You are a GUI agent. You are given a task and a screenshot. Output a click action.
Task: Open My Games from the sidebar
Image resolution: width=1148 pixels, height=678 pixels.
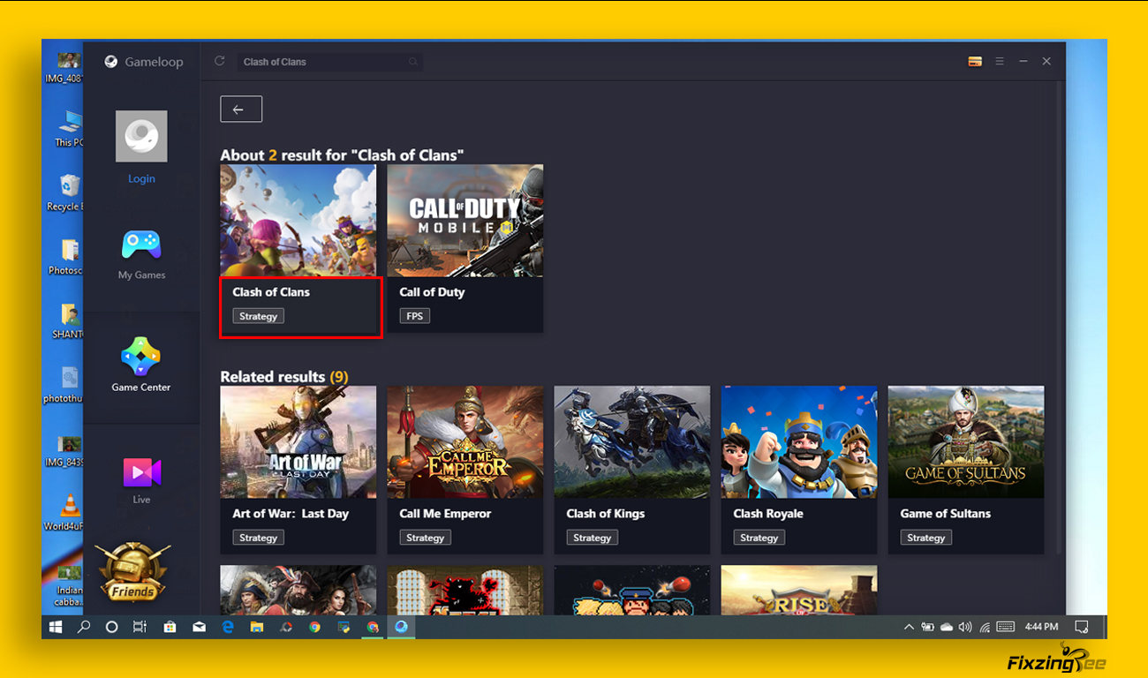[x=141, y=253]
